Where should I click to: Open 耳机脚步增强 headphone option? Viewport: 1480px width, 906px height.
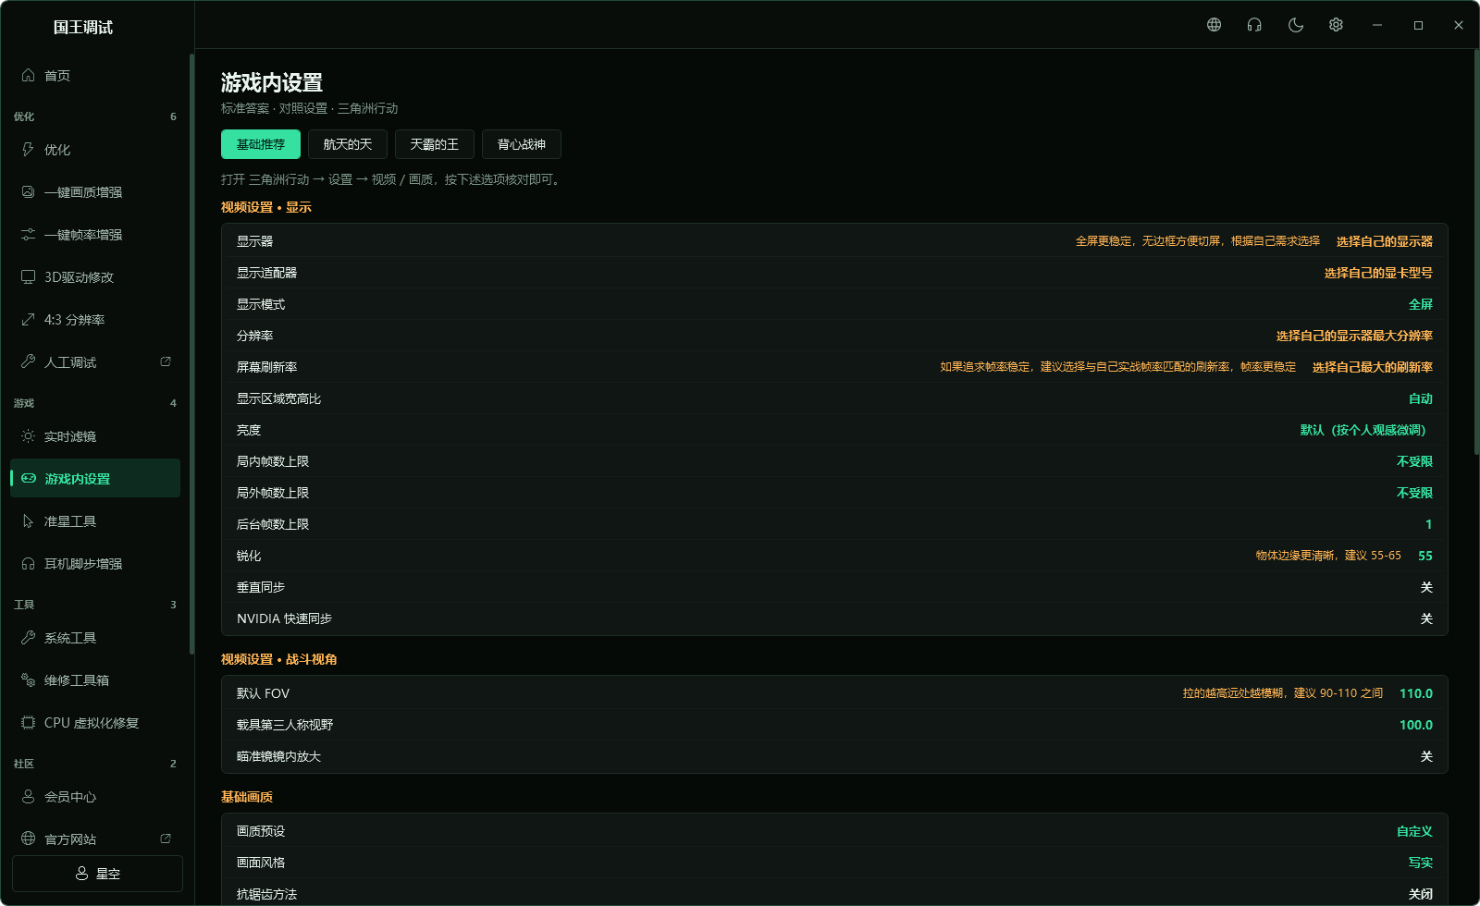pyautogui.click(x=95, y=564)
